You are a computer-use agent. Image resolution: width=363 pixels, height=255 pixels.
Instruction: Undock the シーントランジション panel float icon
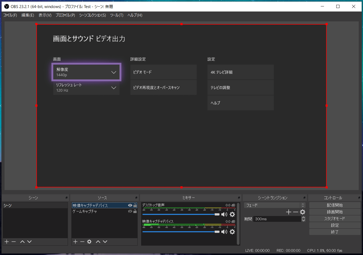point(304,198)
